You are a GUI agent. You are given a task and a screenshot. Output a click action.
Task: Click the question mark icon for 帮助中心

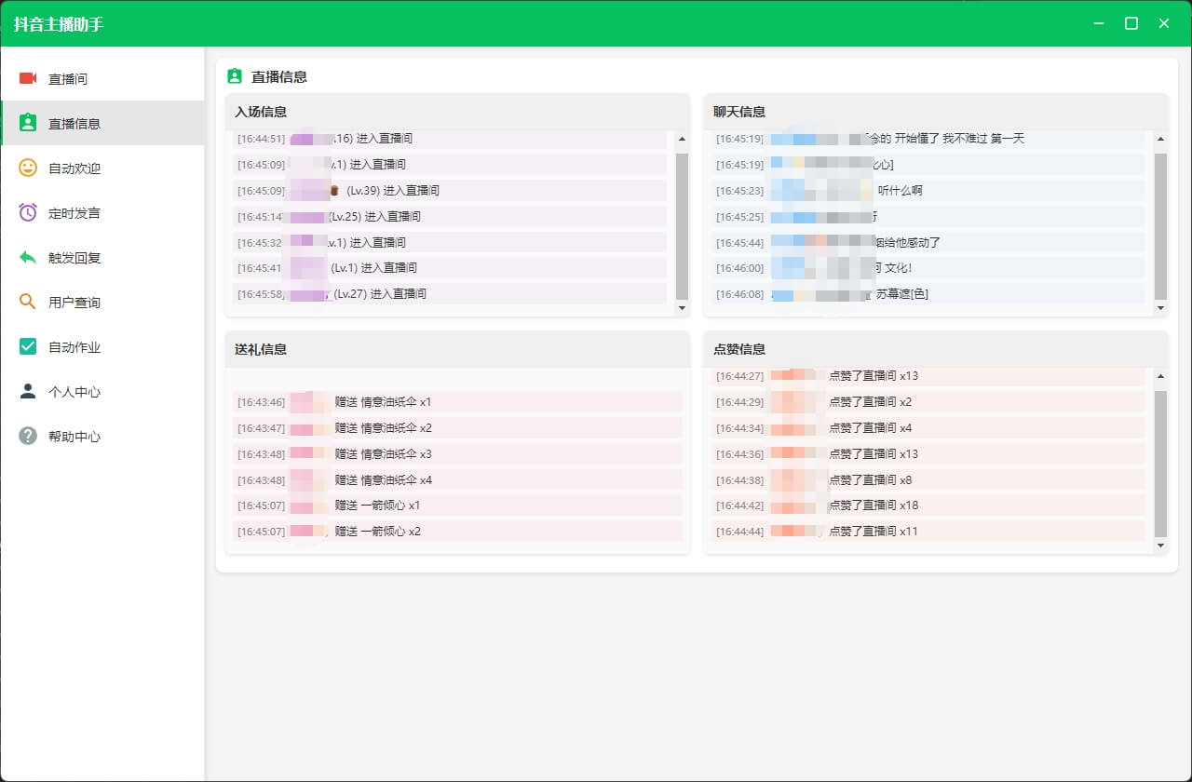point(28,436)
